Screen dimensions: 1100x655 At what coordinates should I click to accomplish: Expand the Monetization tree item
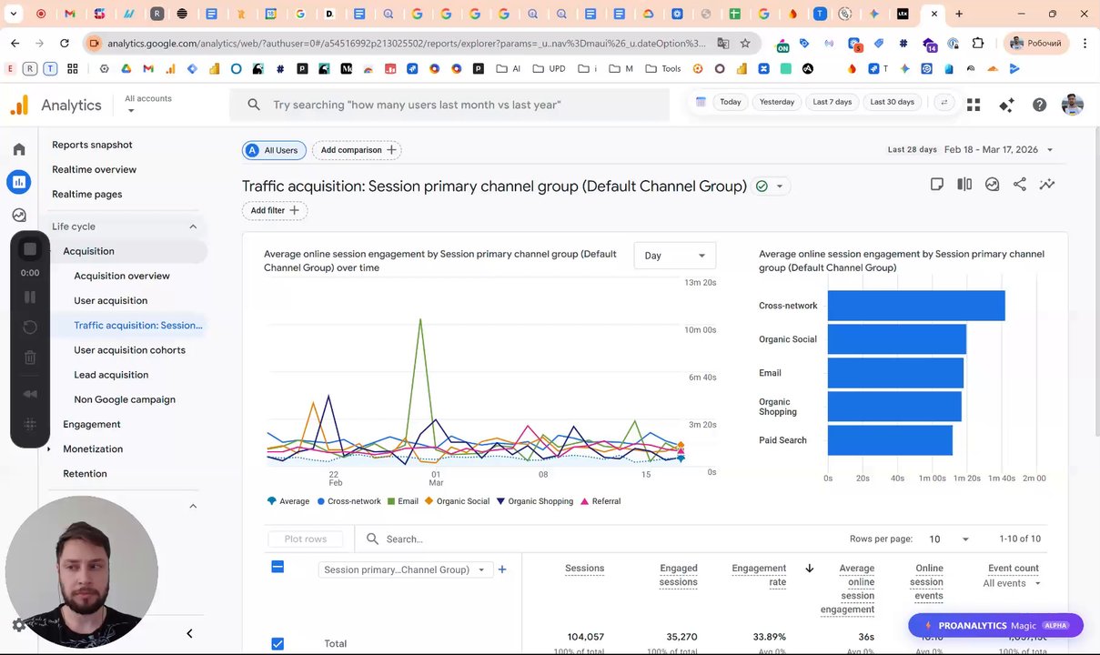[x=49, y=449]
